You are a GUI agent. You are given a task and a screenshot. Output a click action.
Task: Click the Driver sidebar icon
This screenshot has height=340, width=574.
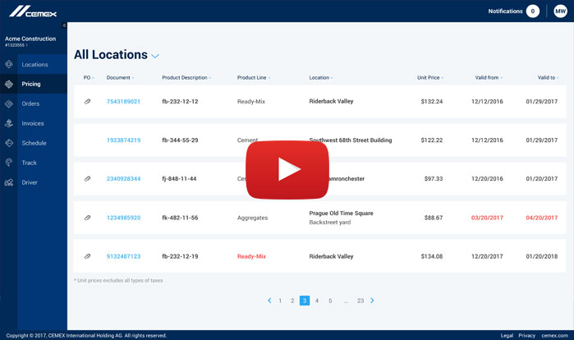point(9,182)
